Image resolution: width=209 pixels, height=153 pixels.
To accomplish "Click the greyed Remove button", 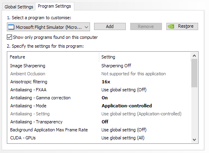I will click(x=146, y=26).
